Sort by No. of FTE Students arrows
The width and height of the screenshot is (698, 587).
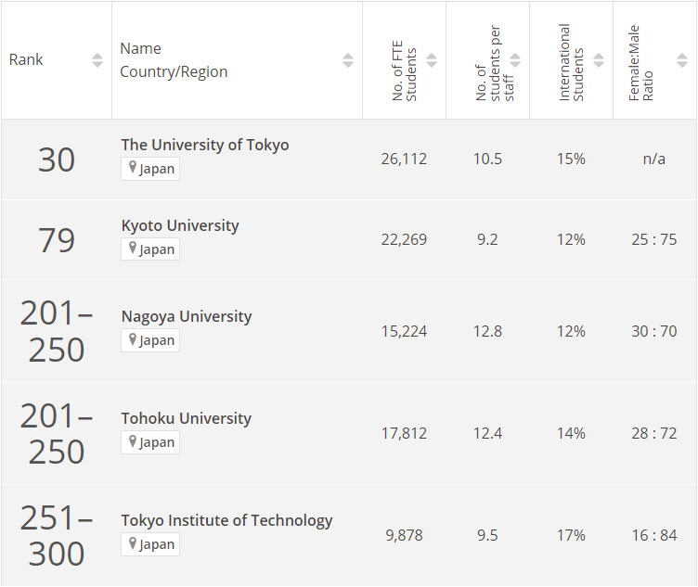(x=432, y=60)
